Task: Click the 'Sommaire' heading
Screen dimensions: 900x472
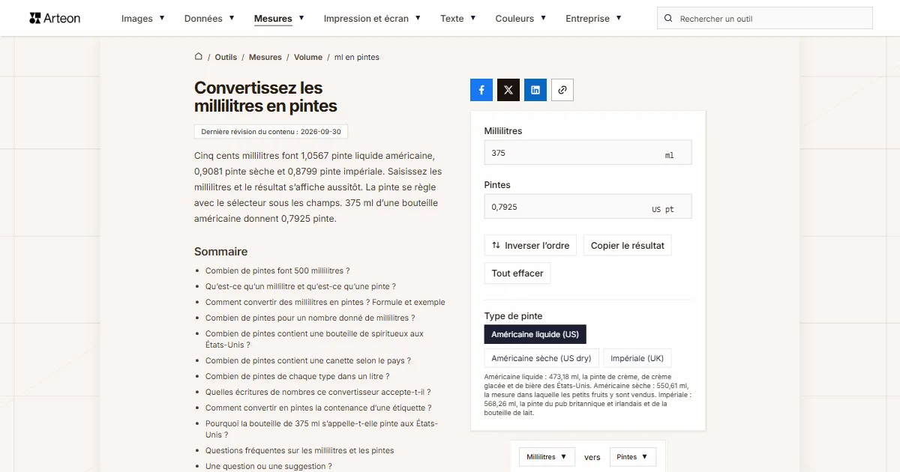Action: pyautogui.click(x=220, y=252)
